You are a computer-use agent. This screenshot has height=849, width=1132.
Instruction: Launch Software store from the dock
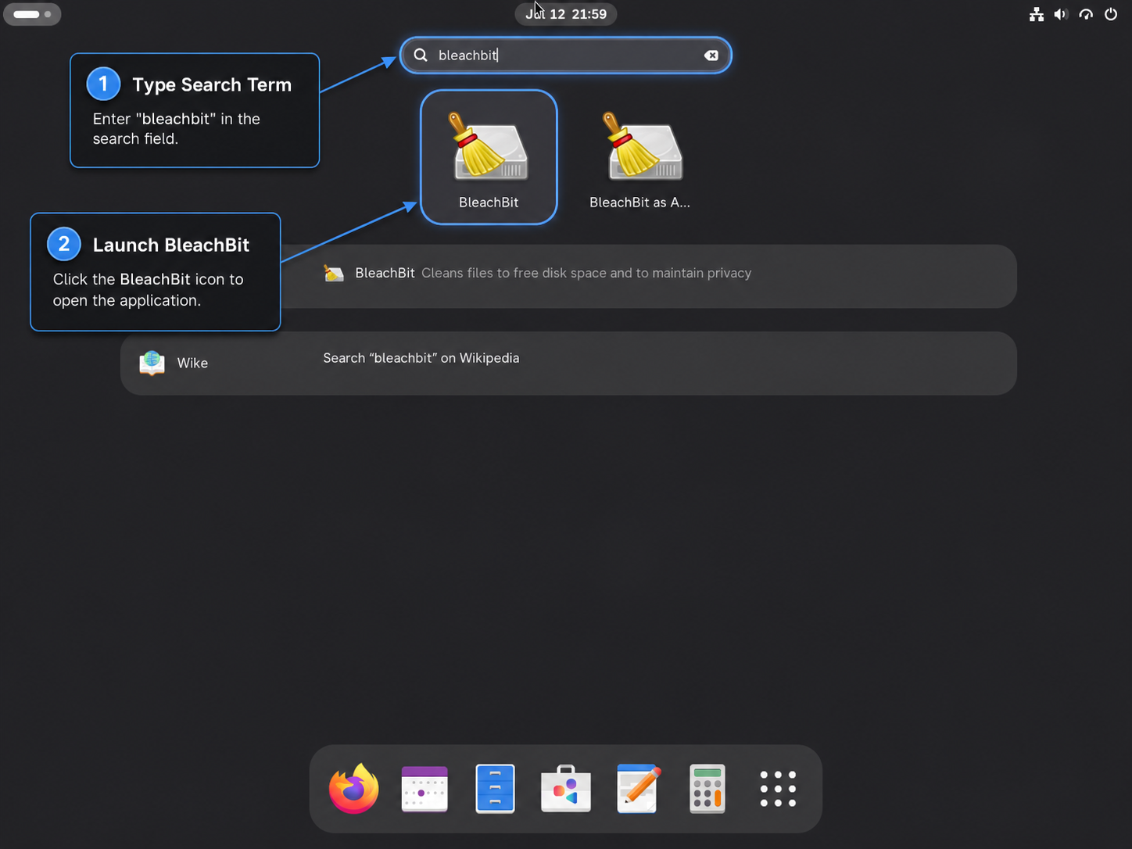click(566, 789)
